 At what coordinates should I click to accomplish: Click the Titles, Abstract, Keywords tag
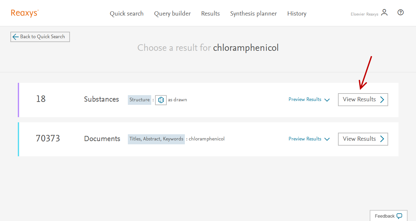pos(156,139)
